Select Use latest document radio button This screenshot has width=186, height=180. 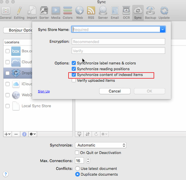coord(77,168)
